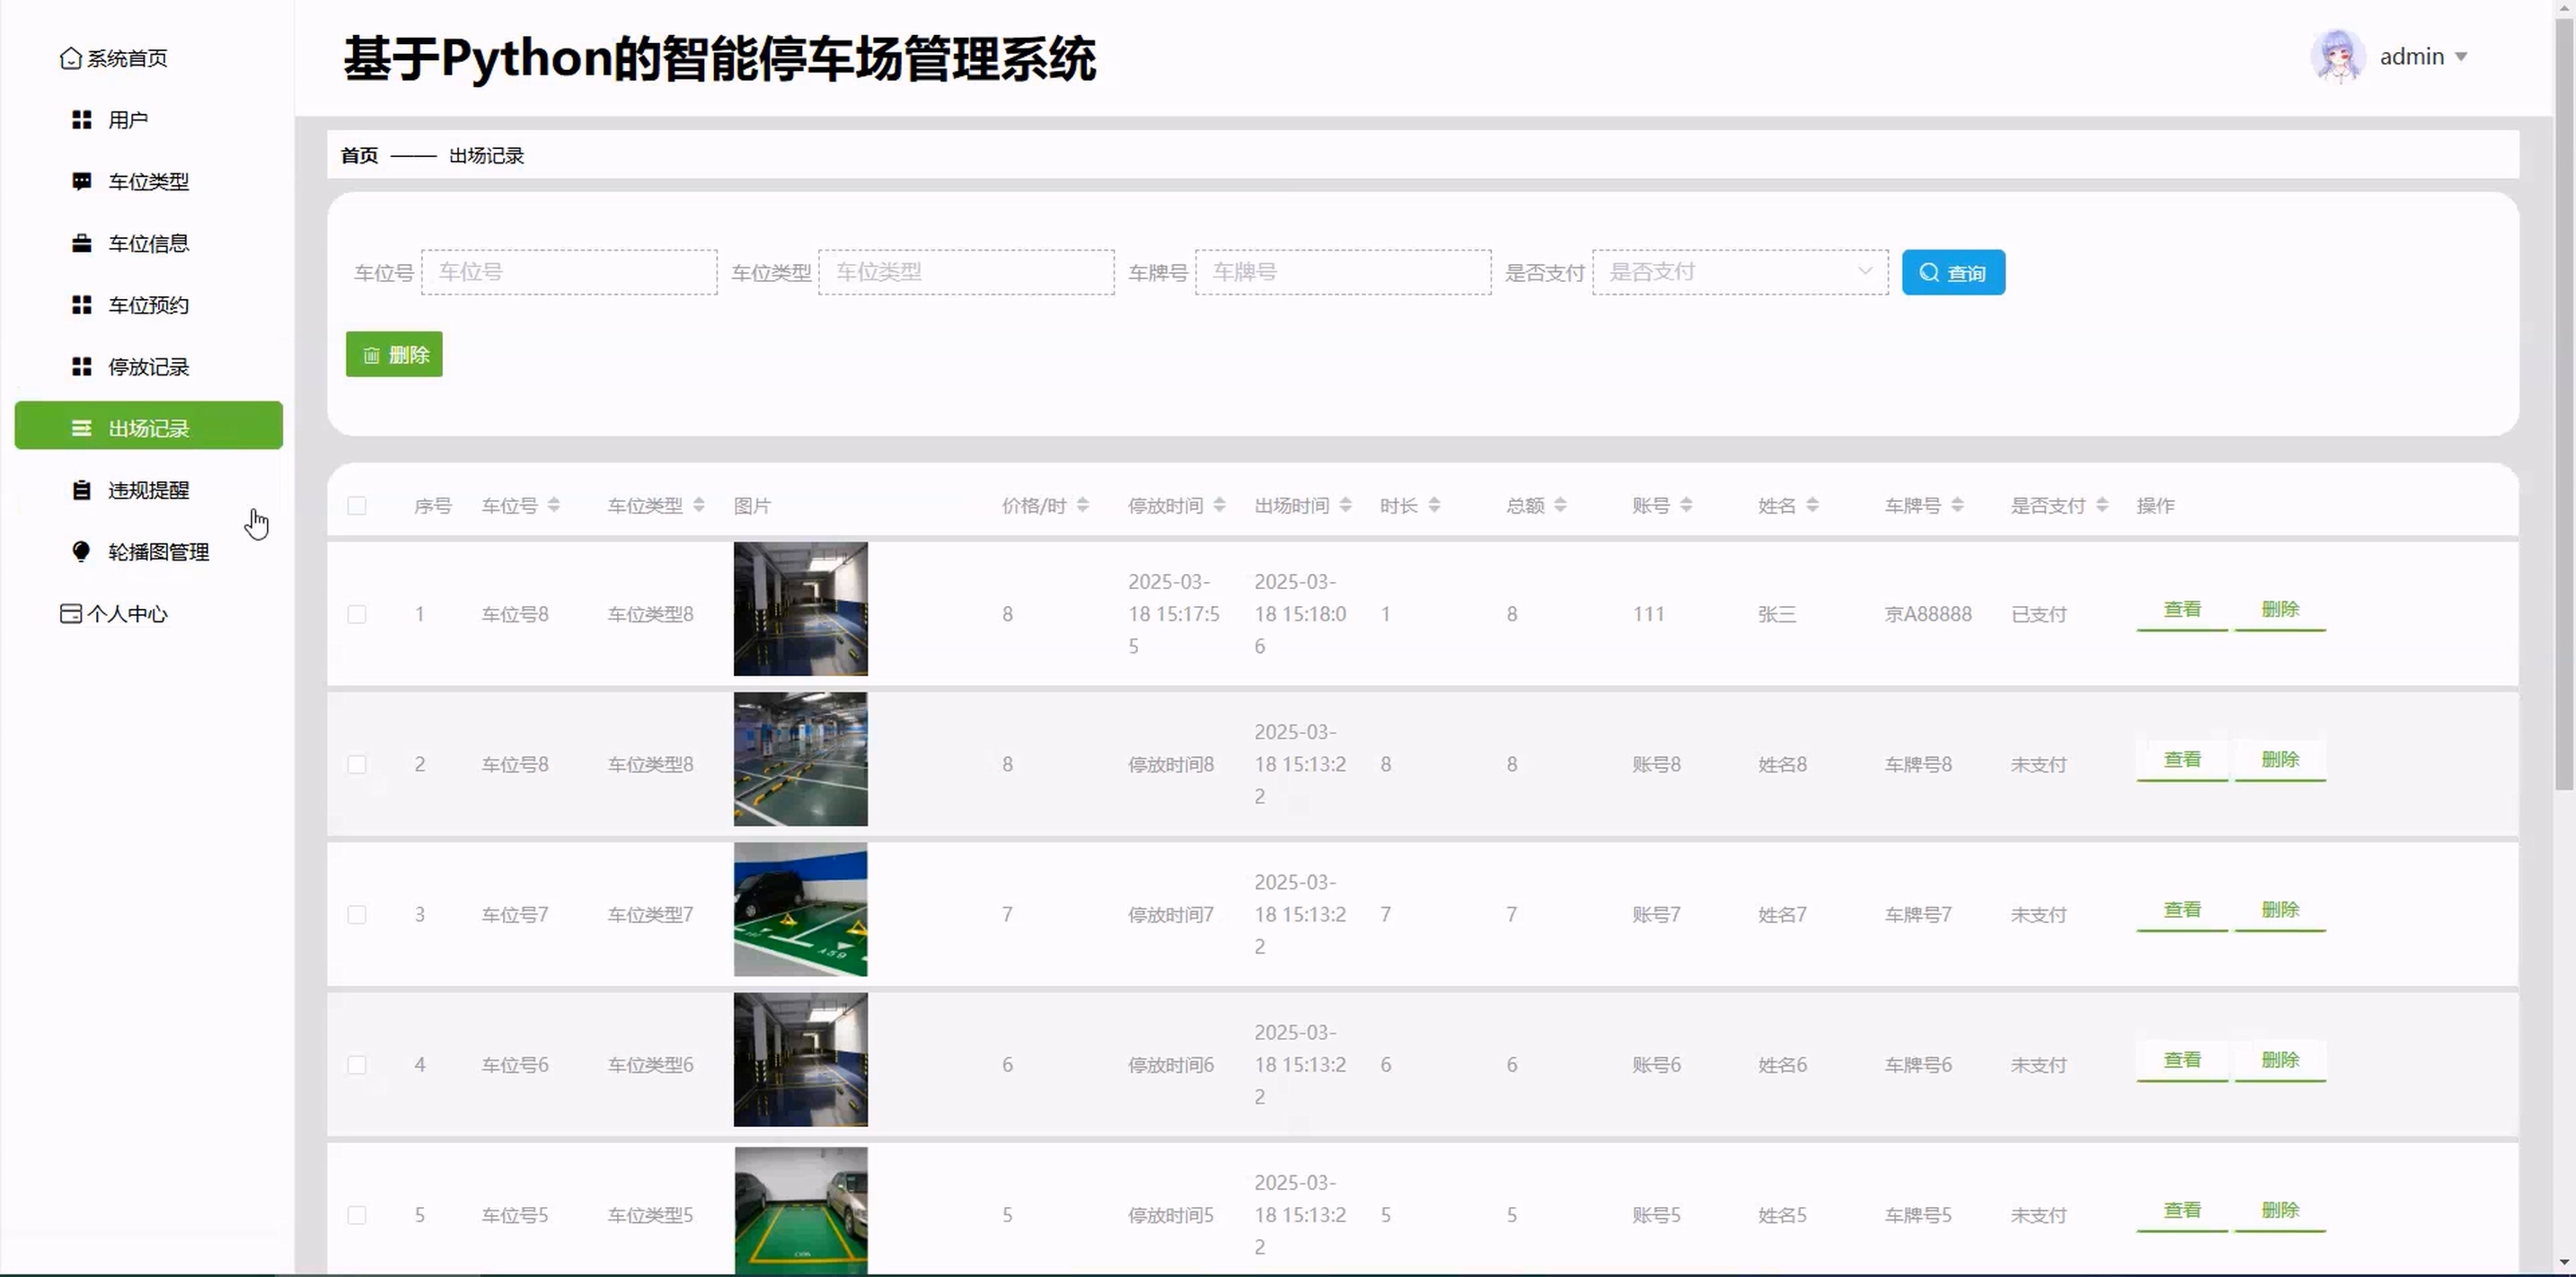This screenshot has width=2576, height=1277.
Task: Click the clipboard icon for 违规提醒
Action: 82,490
